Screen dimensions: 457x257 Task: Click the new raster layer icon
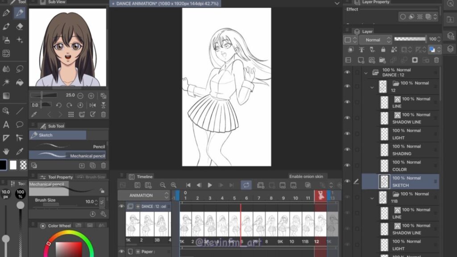coord(361,60)
